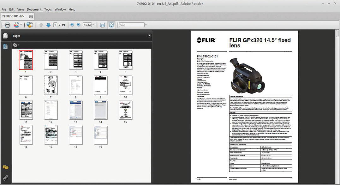Open the Bookmarks panel icon
The width and height of the screenshot is (340, 185).
tap(5, 46)
